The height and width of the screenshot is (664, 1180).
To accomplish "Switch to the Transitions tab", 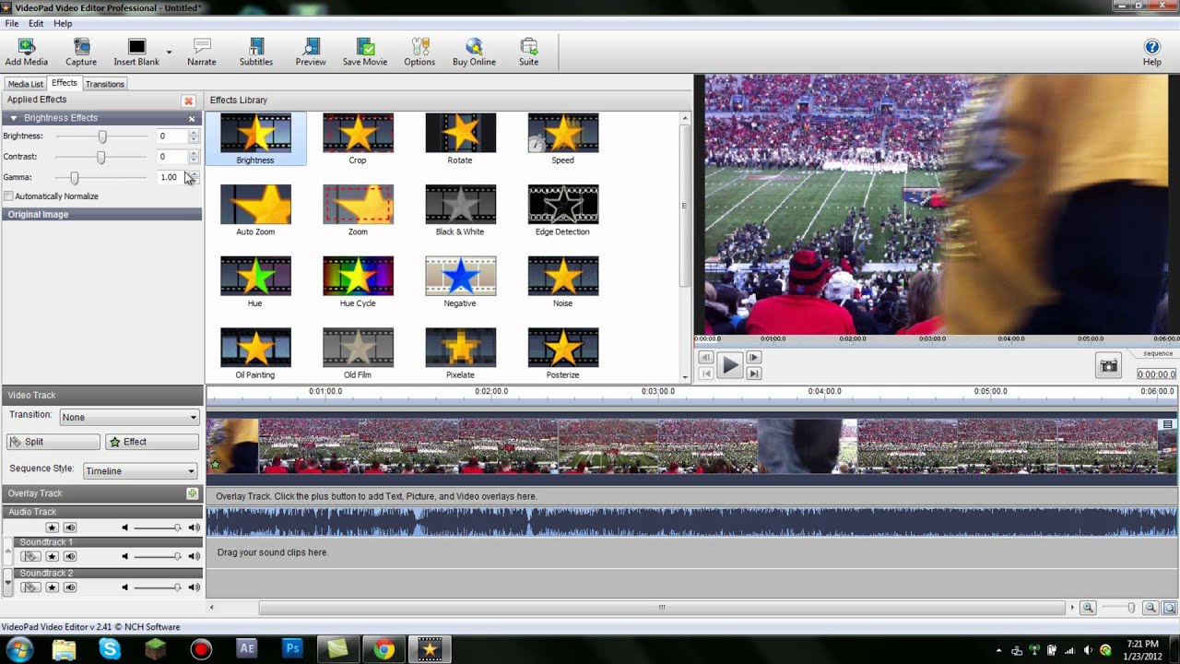I will tap(105, 84).
